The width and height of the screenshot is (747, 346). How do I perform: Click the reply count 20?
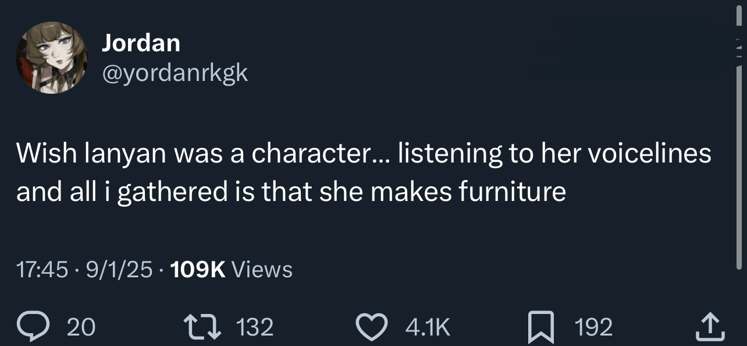(81, 327)
